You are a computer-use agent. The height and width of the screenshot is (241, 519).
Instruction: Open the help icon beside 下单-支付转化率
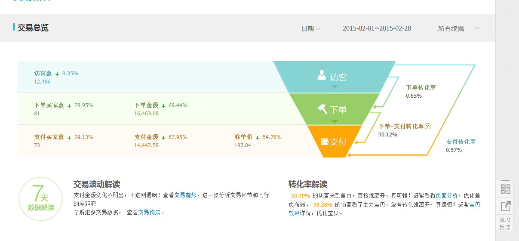427,127
